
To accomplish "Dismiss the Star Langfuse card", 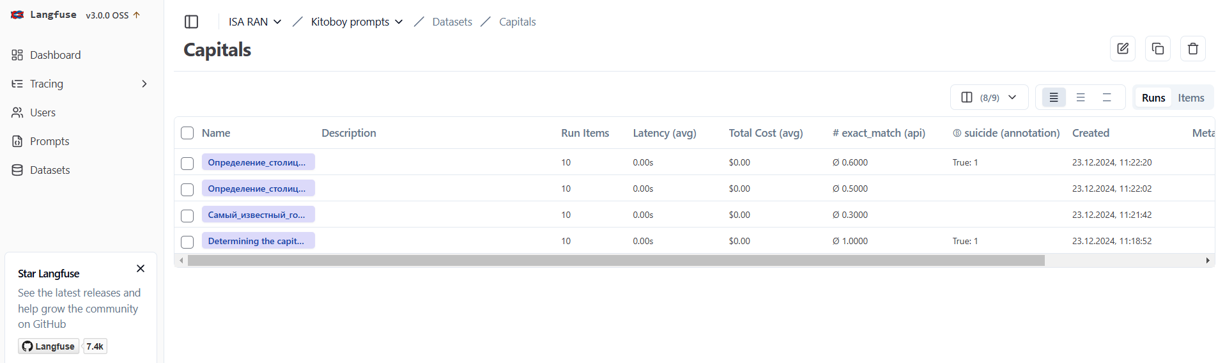I will tap(141, 268).
